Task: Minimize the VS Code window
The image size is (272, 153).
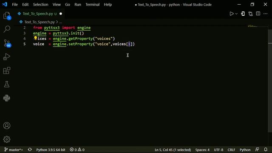Action: [239, 5]
